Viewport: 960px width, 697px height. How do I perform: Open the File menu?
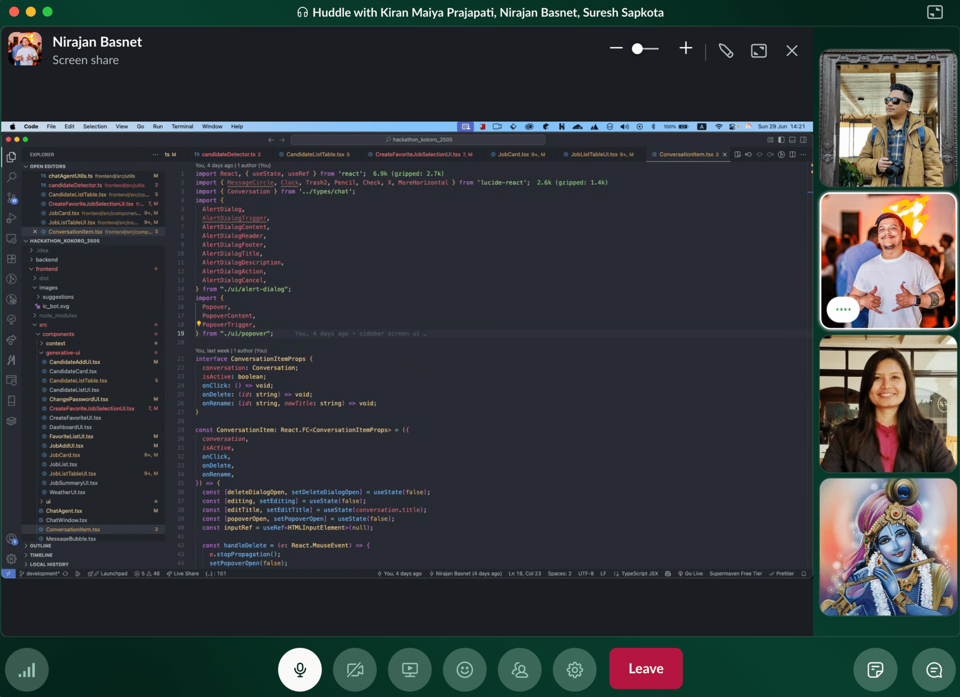[x=51, y=126]
